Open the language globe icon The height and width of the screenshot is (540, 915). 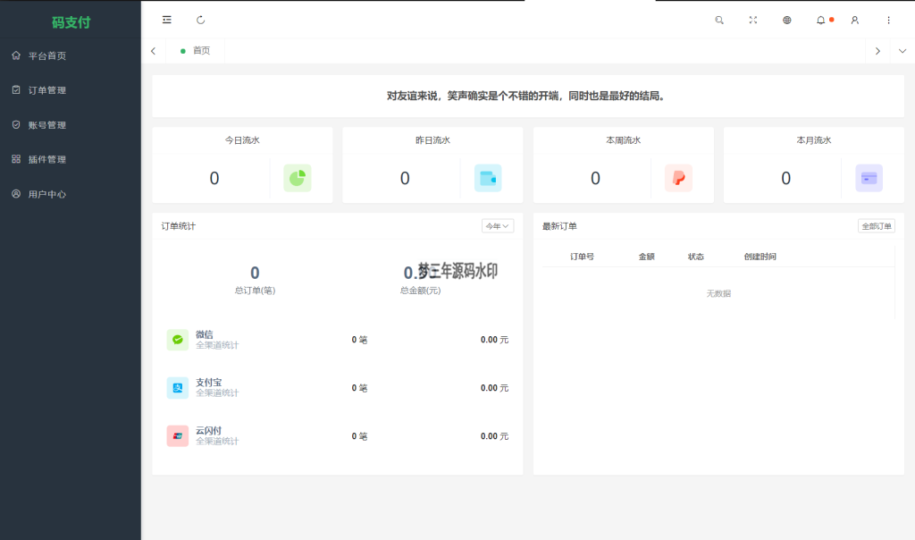(x=786, y=20)
